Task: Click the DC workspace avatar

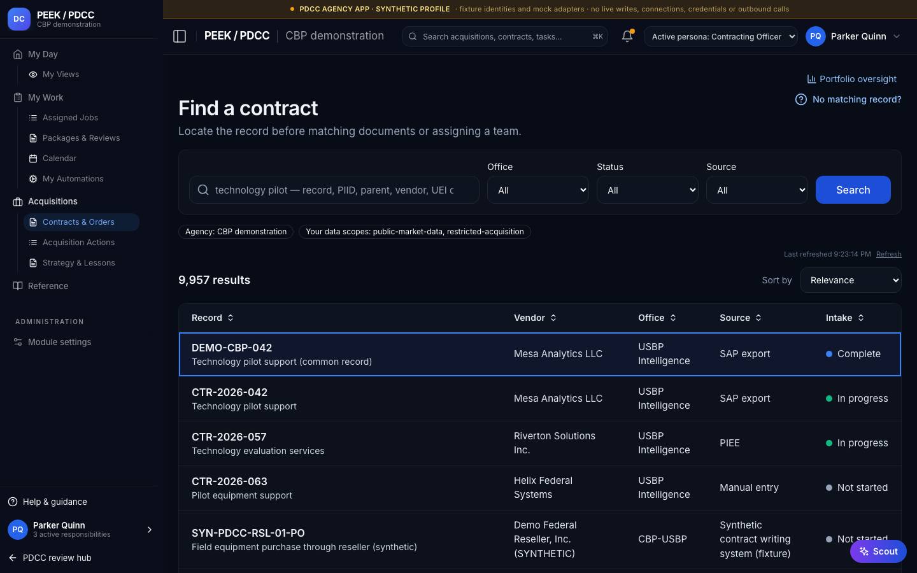Action: pyautogui.click(x=19, y=19)
